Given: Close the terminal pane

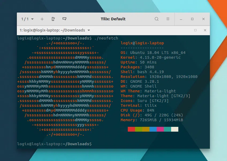Looking at the screenshot, I should 205,30.
